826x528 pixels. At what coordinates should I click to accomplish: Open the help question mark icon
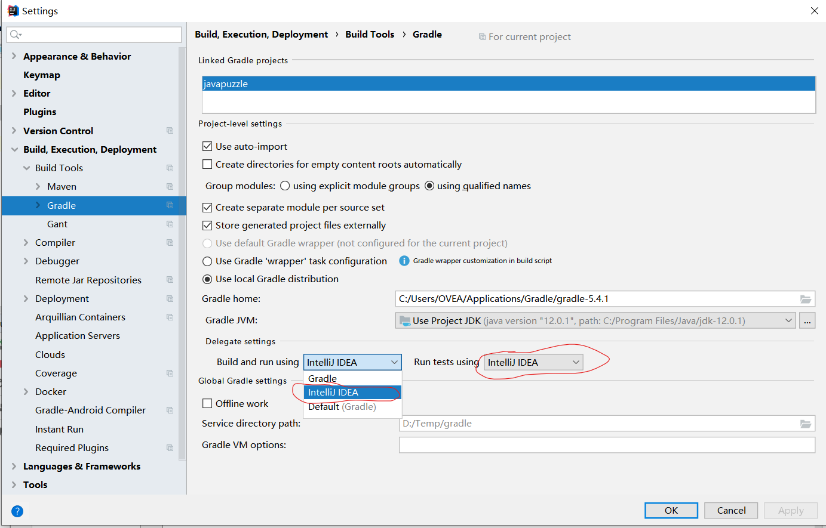coord(17,511)
